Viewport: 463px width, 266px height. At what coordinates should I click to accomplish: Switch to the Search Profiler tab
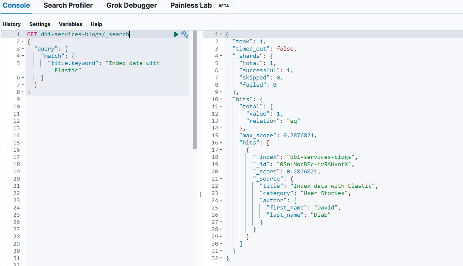coord(68,6)
